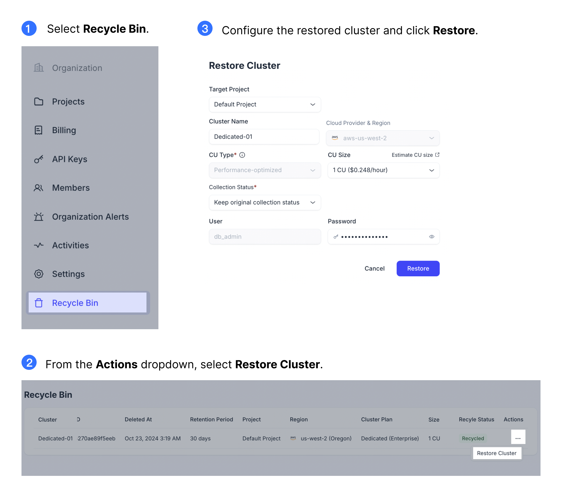Click the Billing receipt icon
Screen dimensions: 562x495
(x=38, y=130)
